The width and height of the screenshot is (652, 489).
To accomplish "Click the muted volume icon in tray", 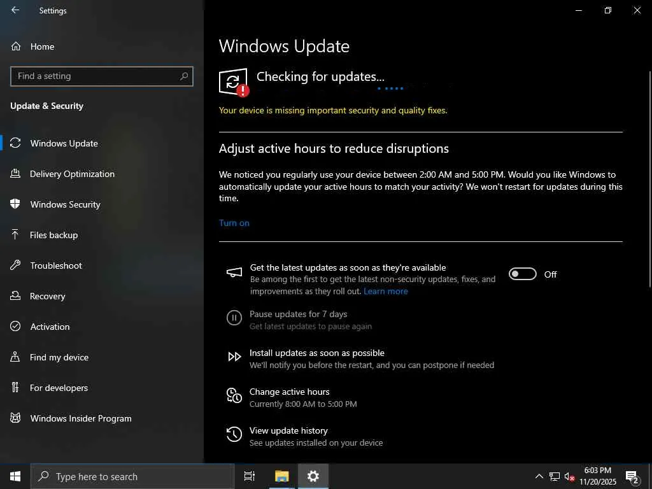I will 570,476.
